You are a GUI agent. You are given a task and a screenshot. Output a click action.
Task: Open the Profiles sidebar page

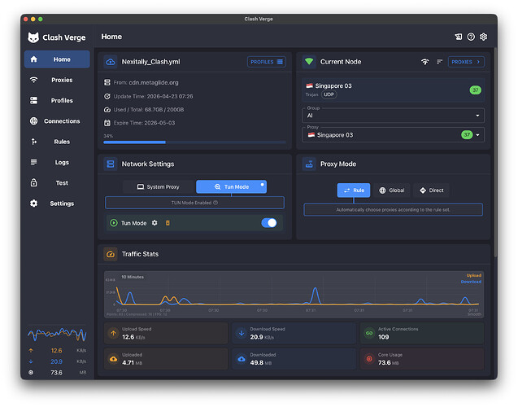pos(57,100)
